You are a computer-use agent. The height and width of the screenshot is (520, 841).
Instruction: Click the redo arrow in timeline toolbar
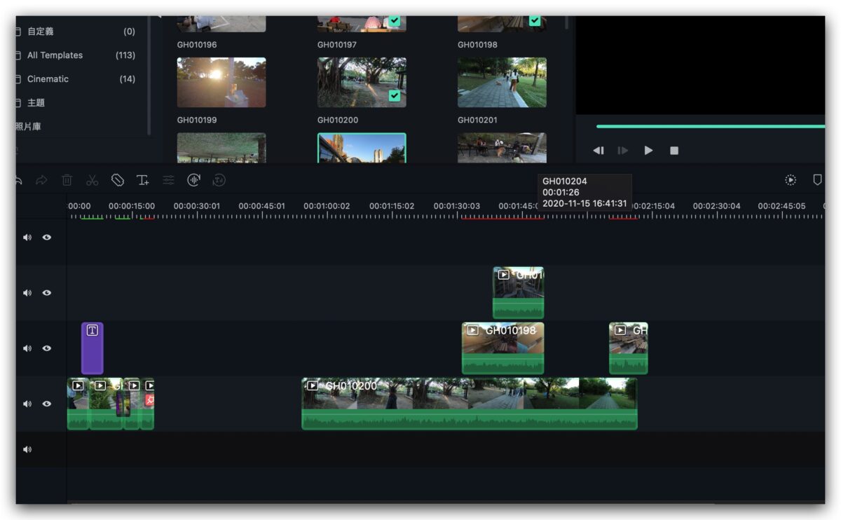[42, 180]
